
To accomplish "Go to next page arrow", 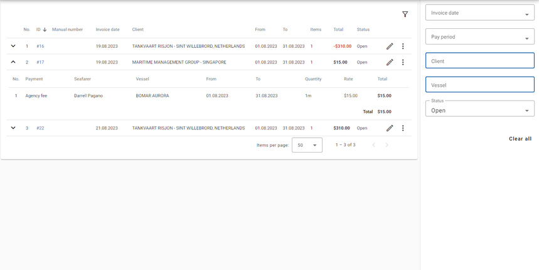I will tap(387, 145).
